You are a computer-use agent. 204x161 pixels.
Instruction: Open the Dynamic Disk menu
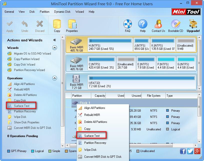62,11
